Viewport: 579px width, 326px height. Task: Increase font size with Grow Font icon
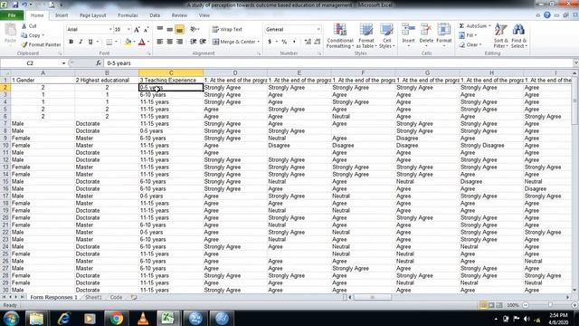pos(137,30)
